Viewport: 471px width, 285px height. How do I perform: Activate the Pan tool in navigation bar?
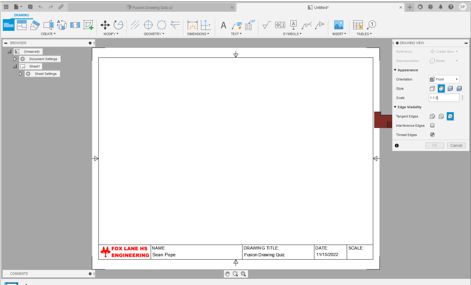[x=228, y=274]
